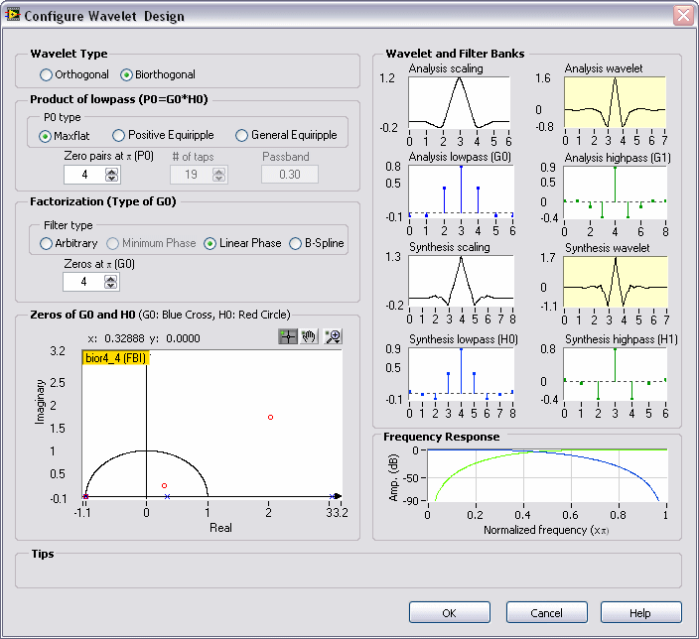Viewport: 699px width, 639px height.
Task: Click the Help button
Action: point(640,612)
